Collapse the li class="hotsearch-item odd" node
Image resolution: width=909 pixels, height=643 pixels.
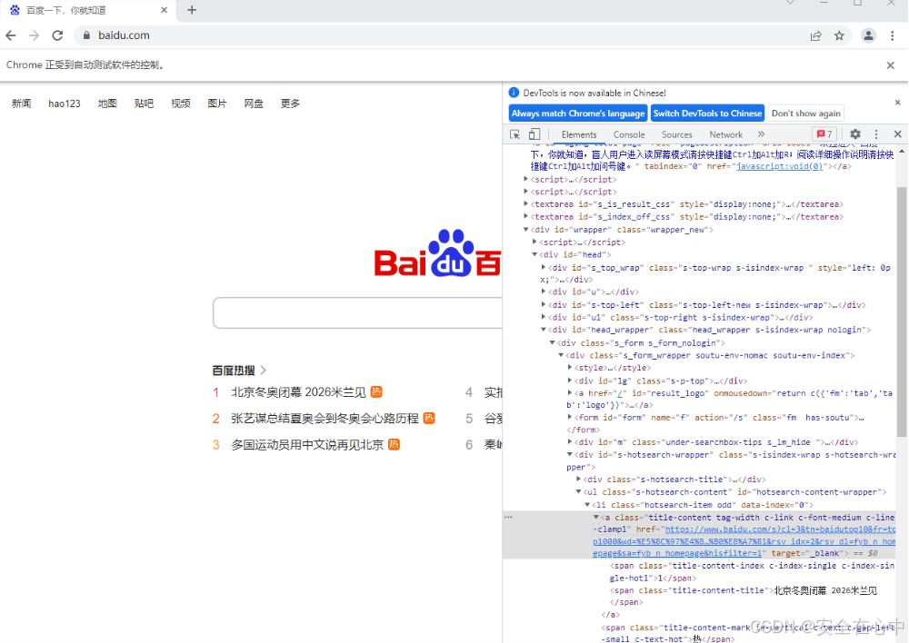(587, 505)
